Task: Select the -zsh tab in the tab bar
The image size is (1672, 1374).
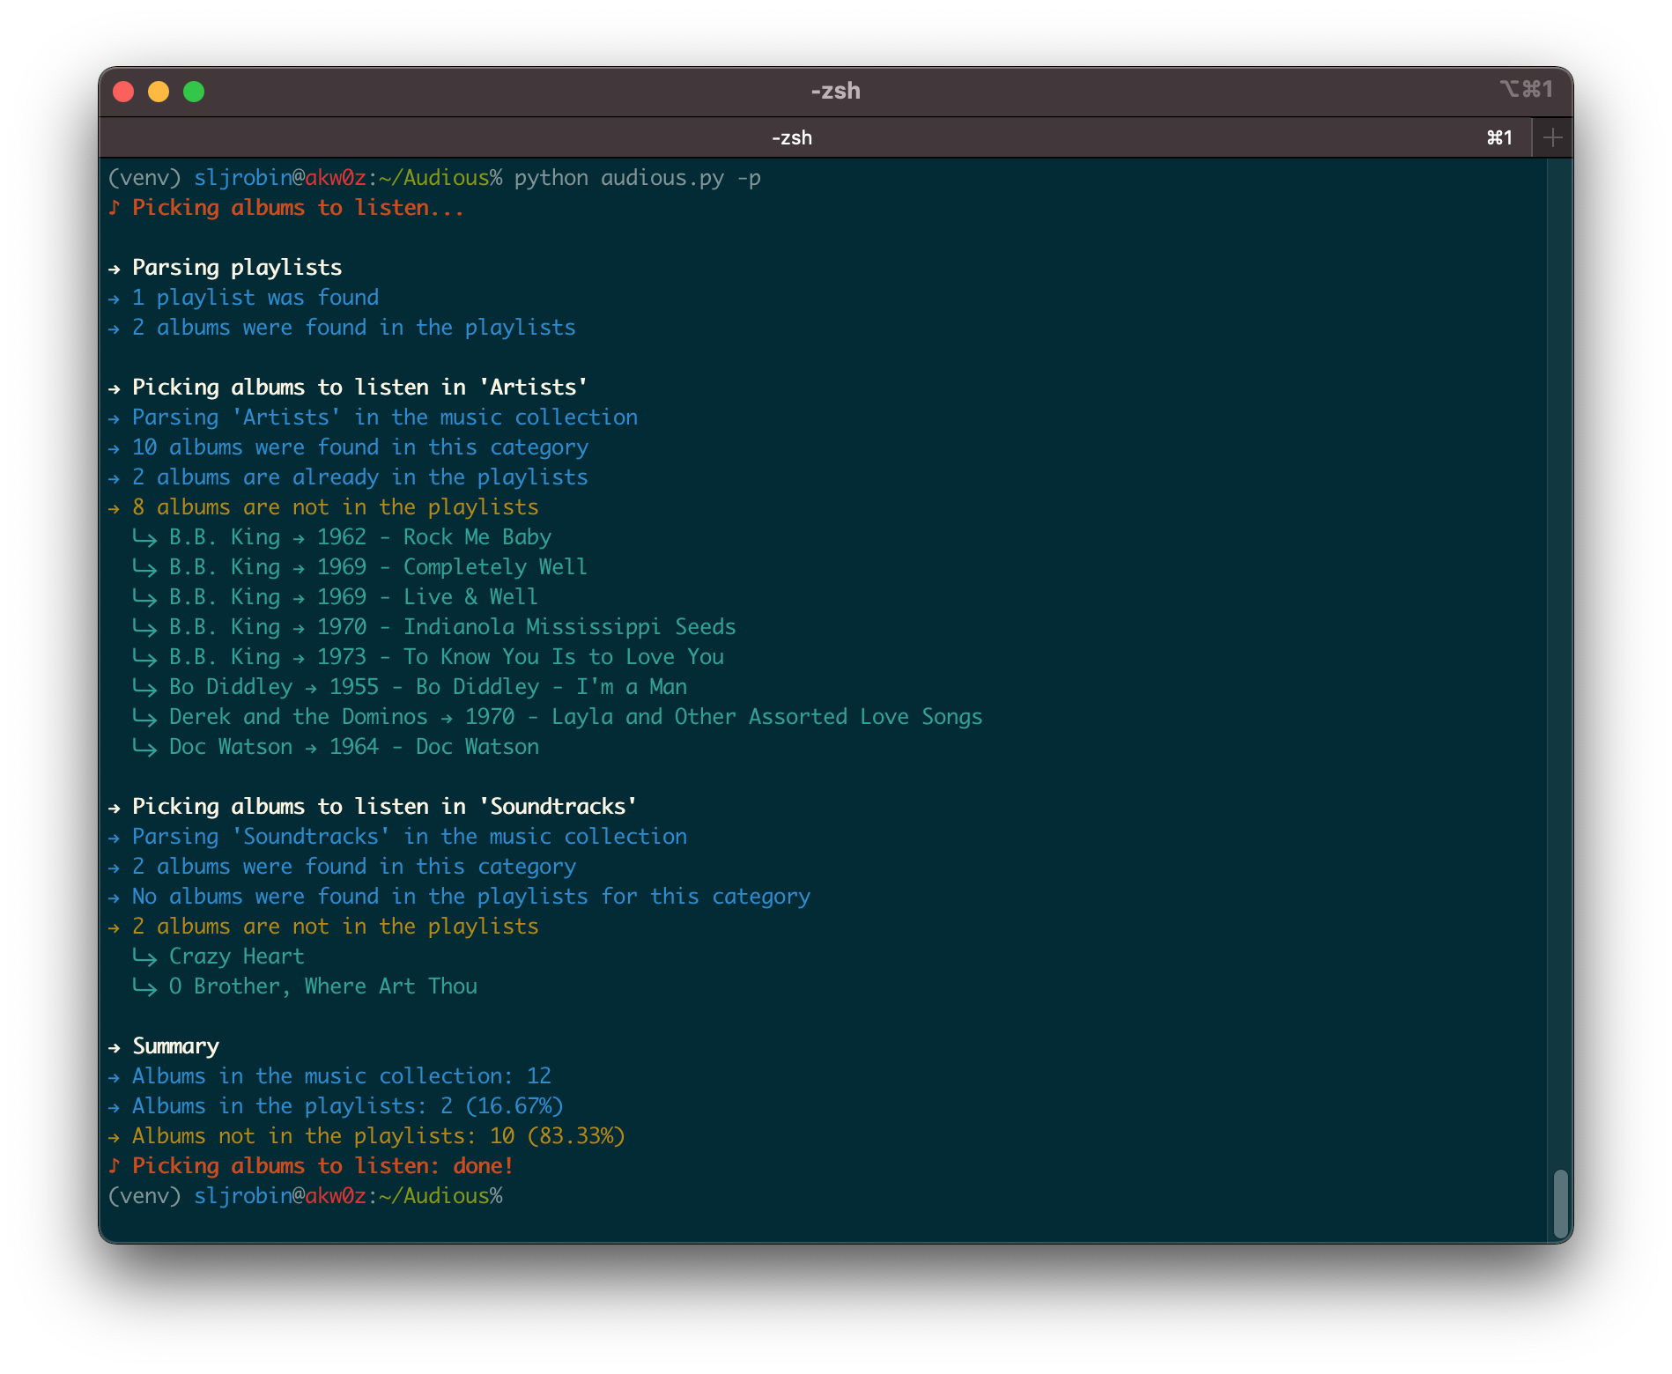Action: point(791,137)
